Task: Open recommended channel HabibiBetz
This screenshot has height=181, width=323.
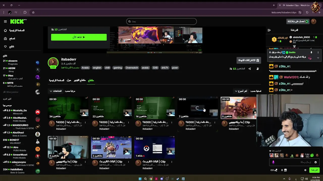Action: [x=21, y=171]
